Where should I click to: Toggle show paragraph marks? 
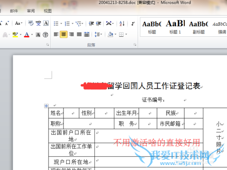coord(133,24)
